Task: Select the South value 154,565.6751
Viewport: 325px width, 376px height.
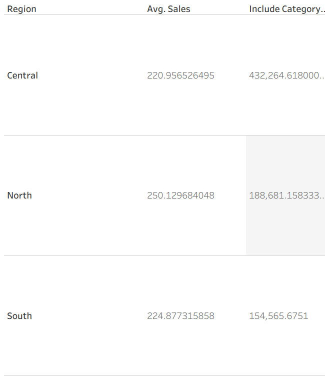Action: pyautogui.click(x=278, y=316)
